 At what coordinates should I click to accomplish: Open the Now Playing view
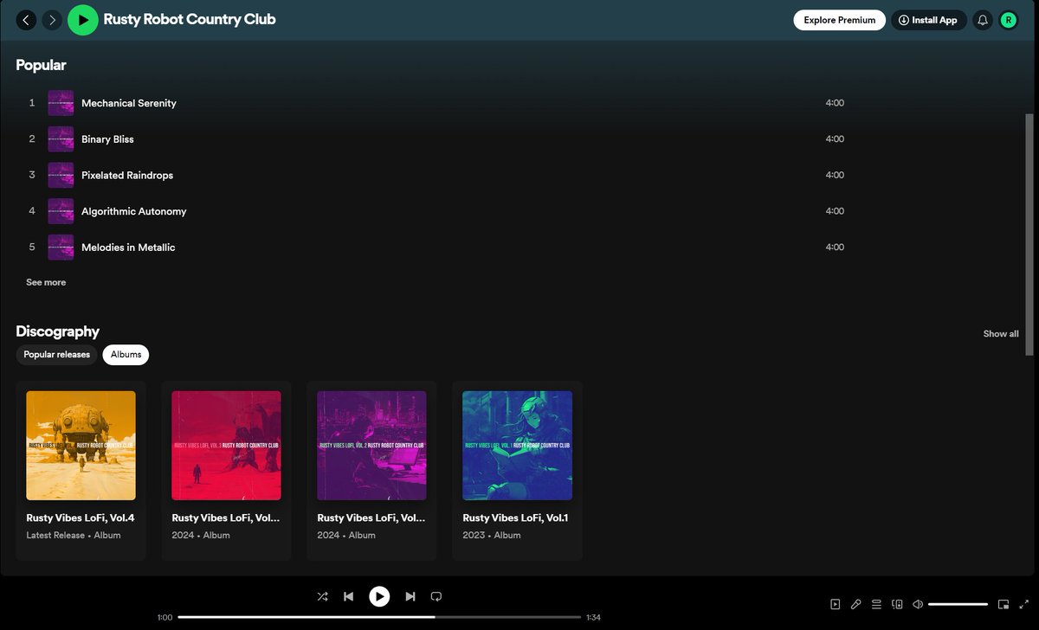pos(835,604)
